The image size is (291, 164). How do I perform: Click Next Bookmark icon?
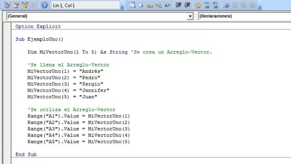click(x=235, y=5)
